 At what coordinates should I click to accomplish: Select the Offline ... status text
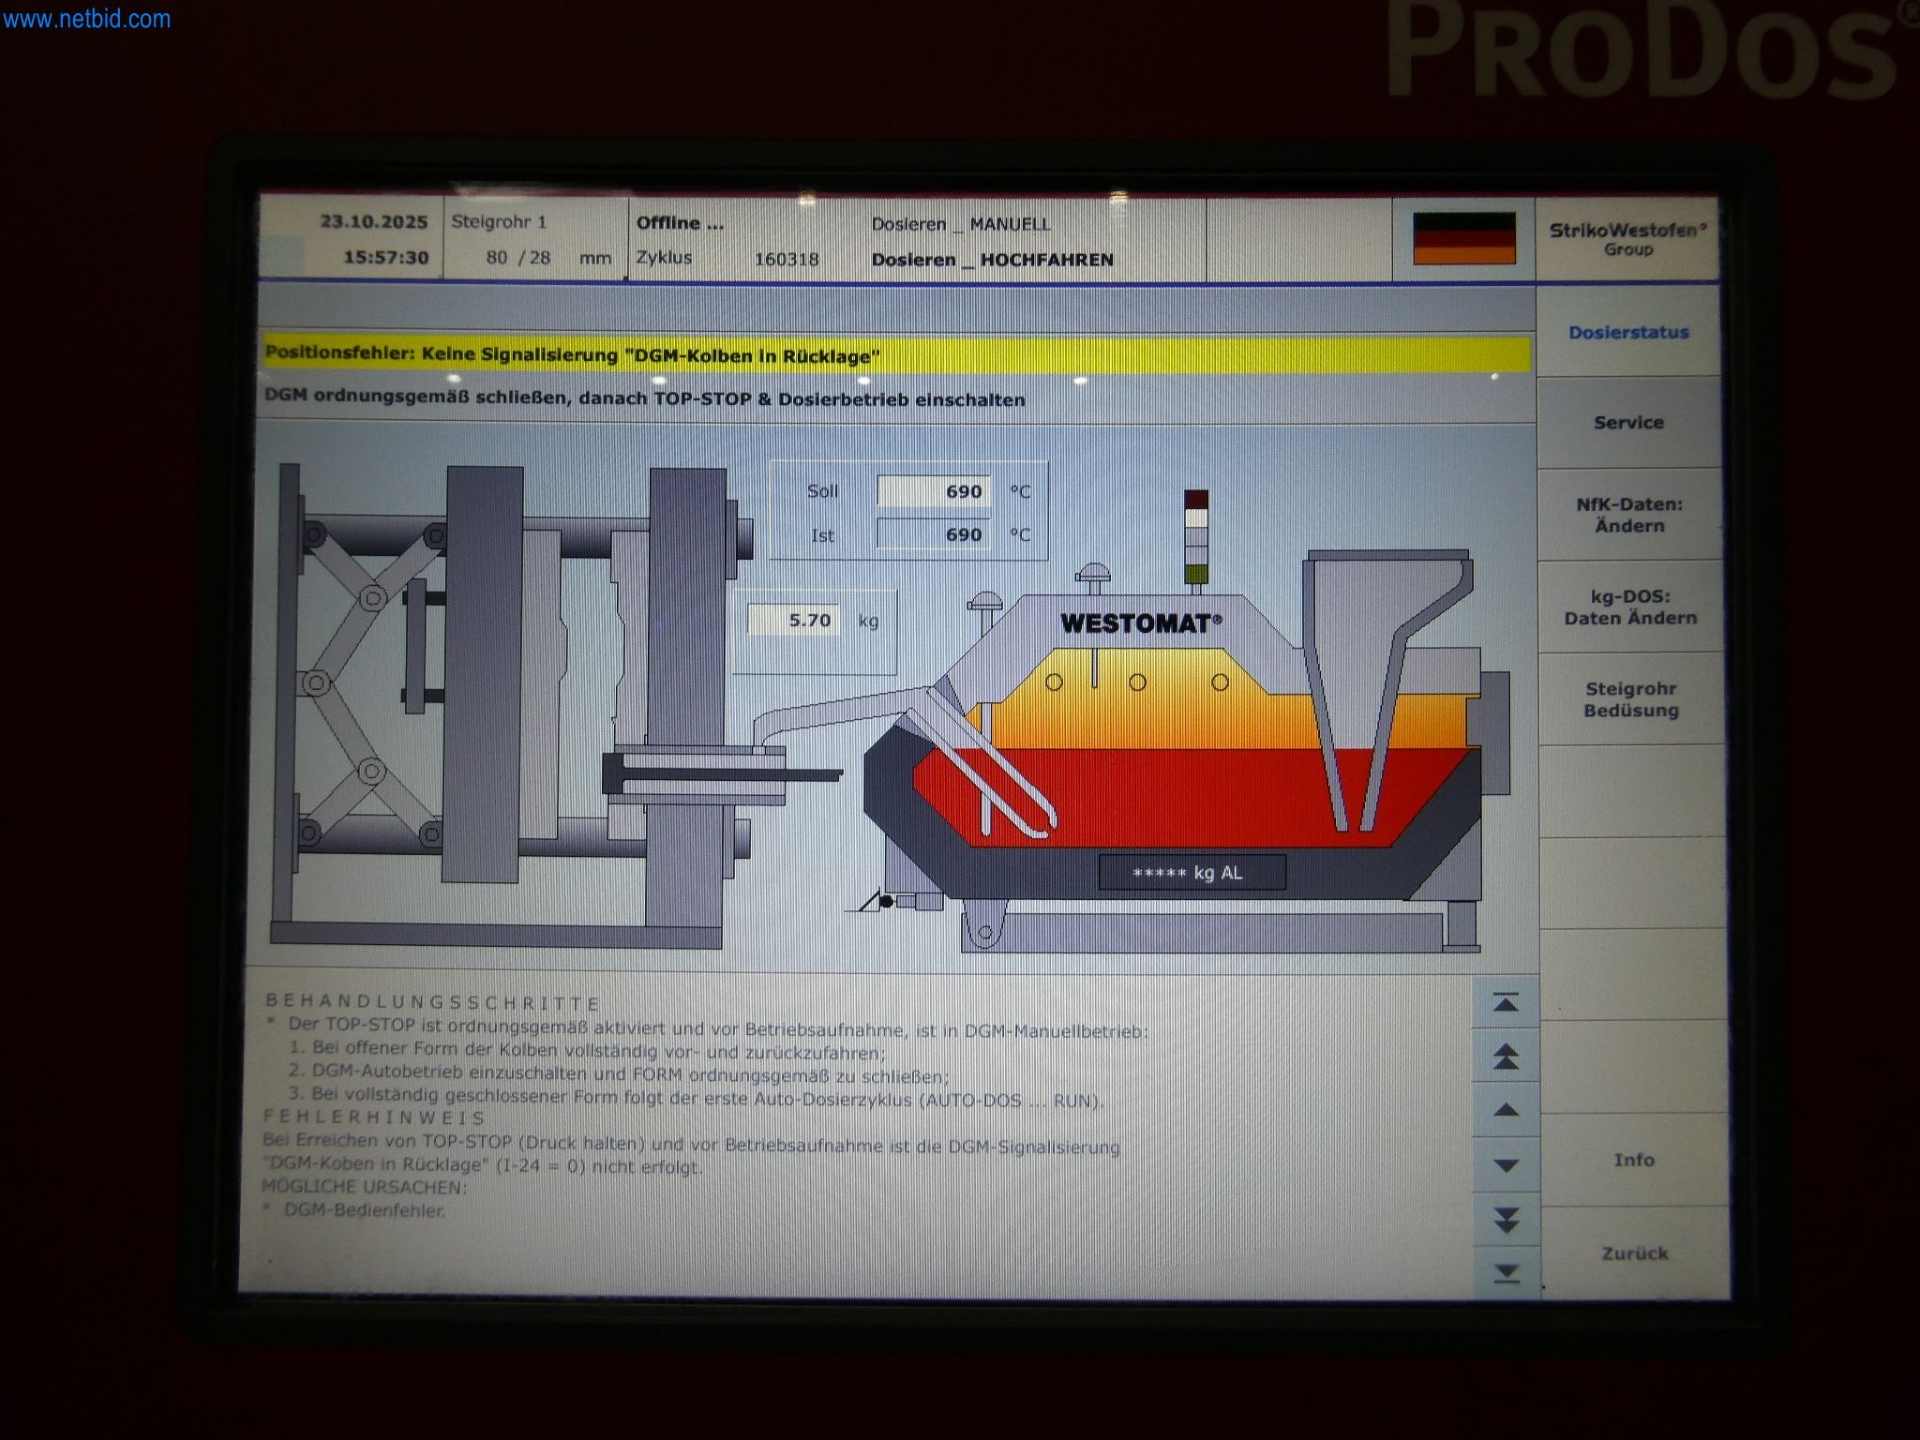(681, 223)
